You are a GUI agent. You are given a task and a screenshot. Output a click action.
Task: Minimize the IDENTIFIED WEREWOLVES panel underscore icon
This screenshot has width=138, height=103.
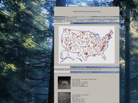tap(116, 72)
